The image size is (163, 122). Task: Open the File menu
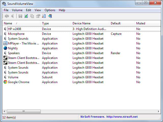[6, 10]
